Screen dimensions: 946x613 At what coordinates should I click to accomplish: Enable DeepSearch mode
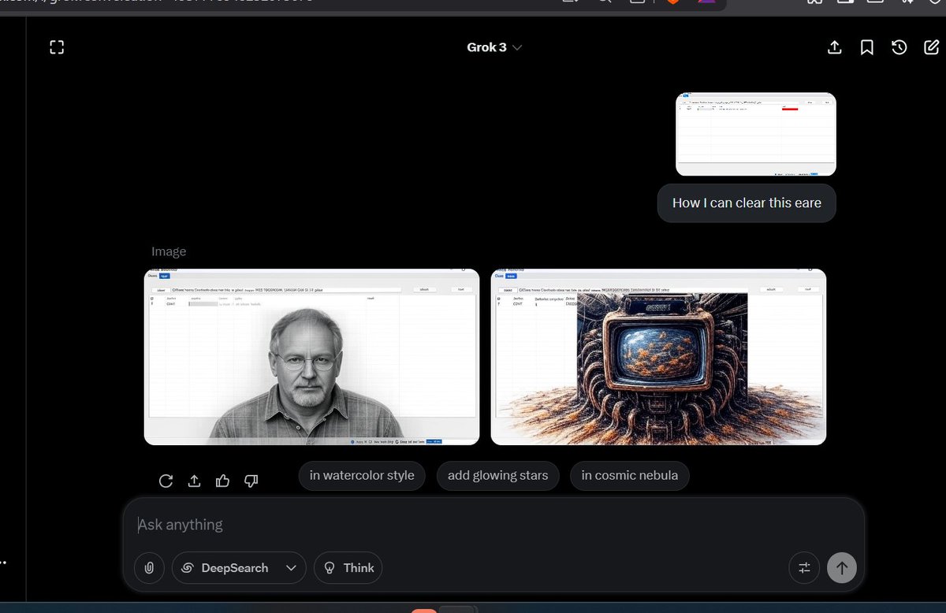point(225,567)
